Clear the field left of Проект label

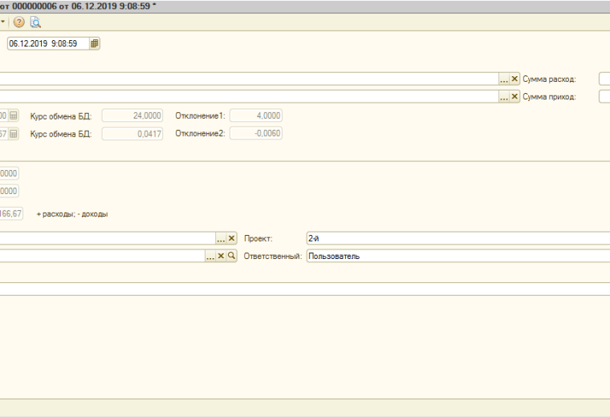pos(232,238)
